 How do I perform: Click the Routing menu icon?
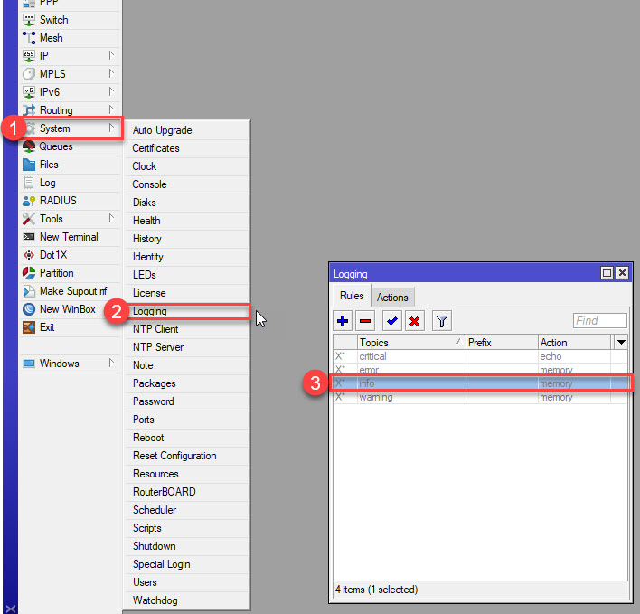click(x=29, y=110)
